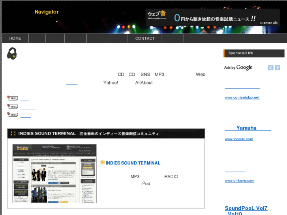This screenshot has height=215, width=287.
Task: Click the Ads by Google label
Action: coord(238,67)
